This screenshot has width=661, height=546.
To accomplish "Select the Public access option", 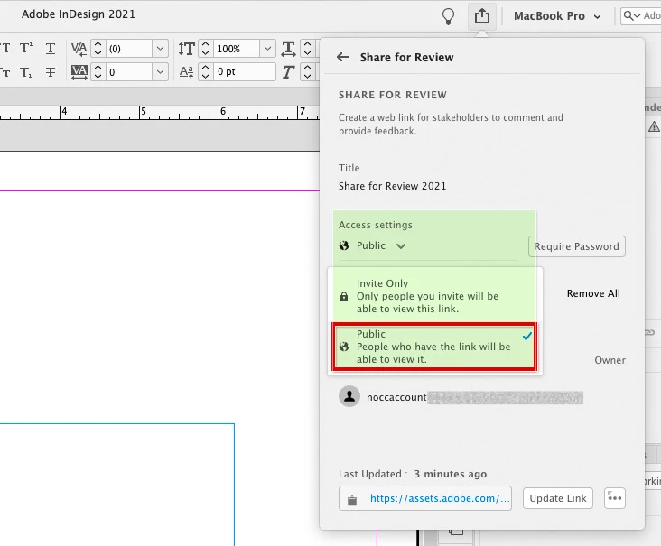I will click(x=434, y=347).
